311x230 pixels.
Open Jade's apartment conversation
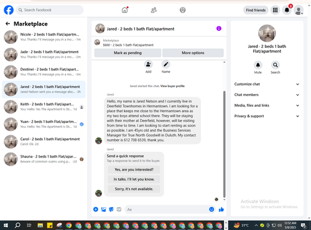44,55
